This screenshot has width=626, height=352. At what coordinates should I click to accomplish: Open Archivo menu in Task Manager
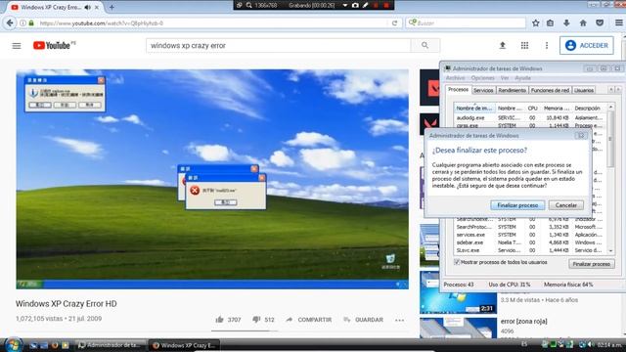(456, 78)
